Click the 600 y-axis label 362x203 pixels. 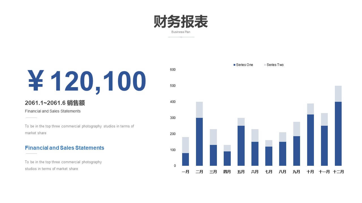173,70
